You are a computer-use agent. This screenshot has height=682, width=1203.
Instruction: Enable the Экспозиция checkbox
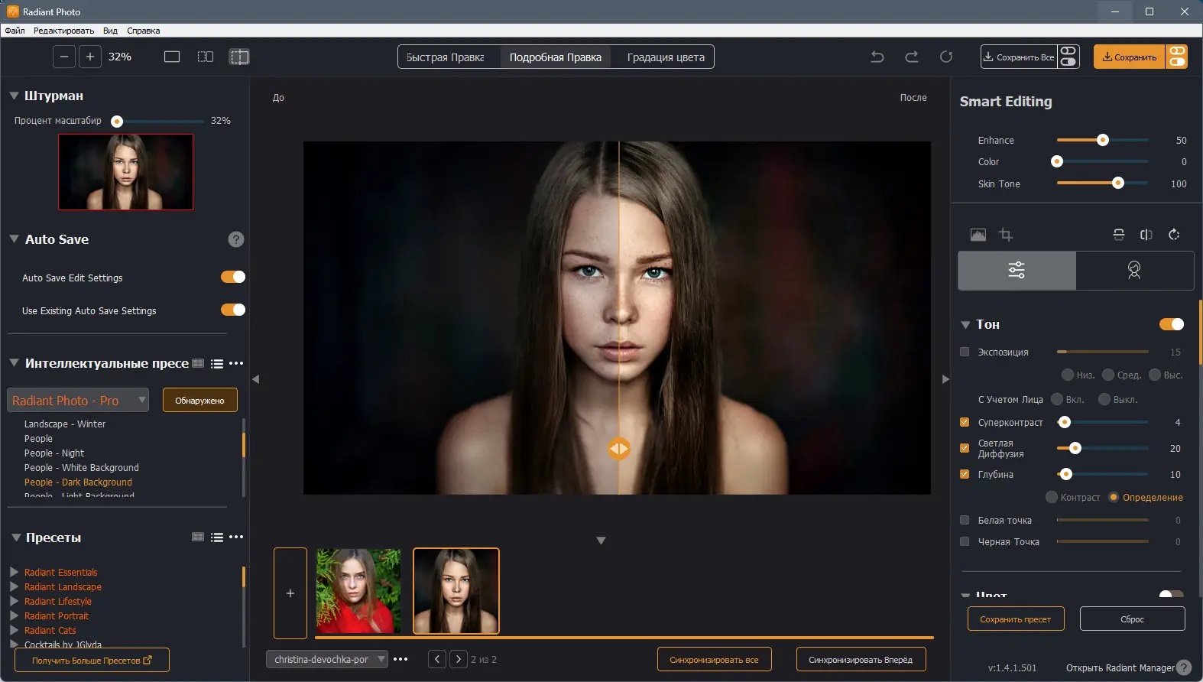tap(965, 352)
